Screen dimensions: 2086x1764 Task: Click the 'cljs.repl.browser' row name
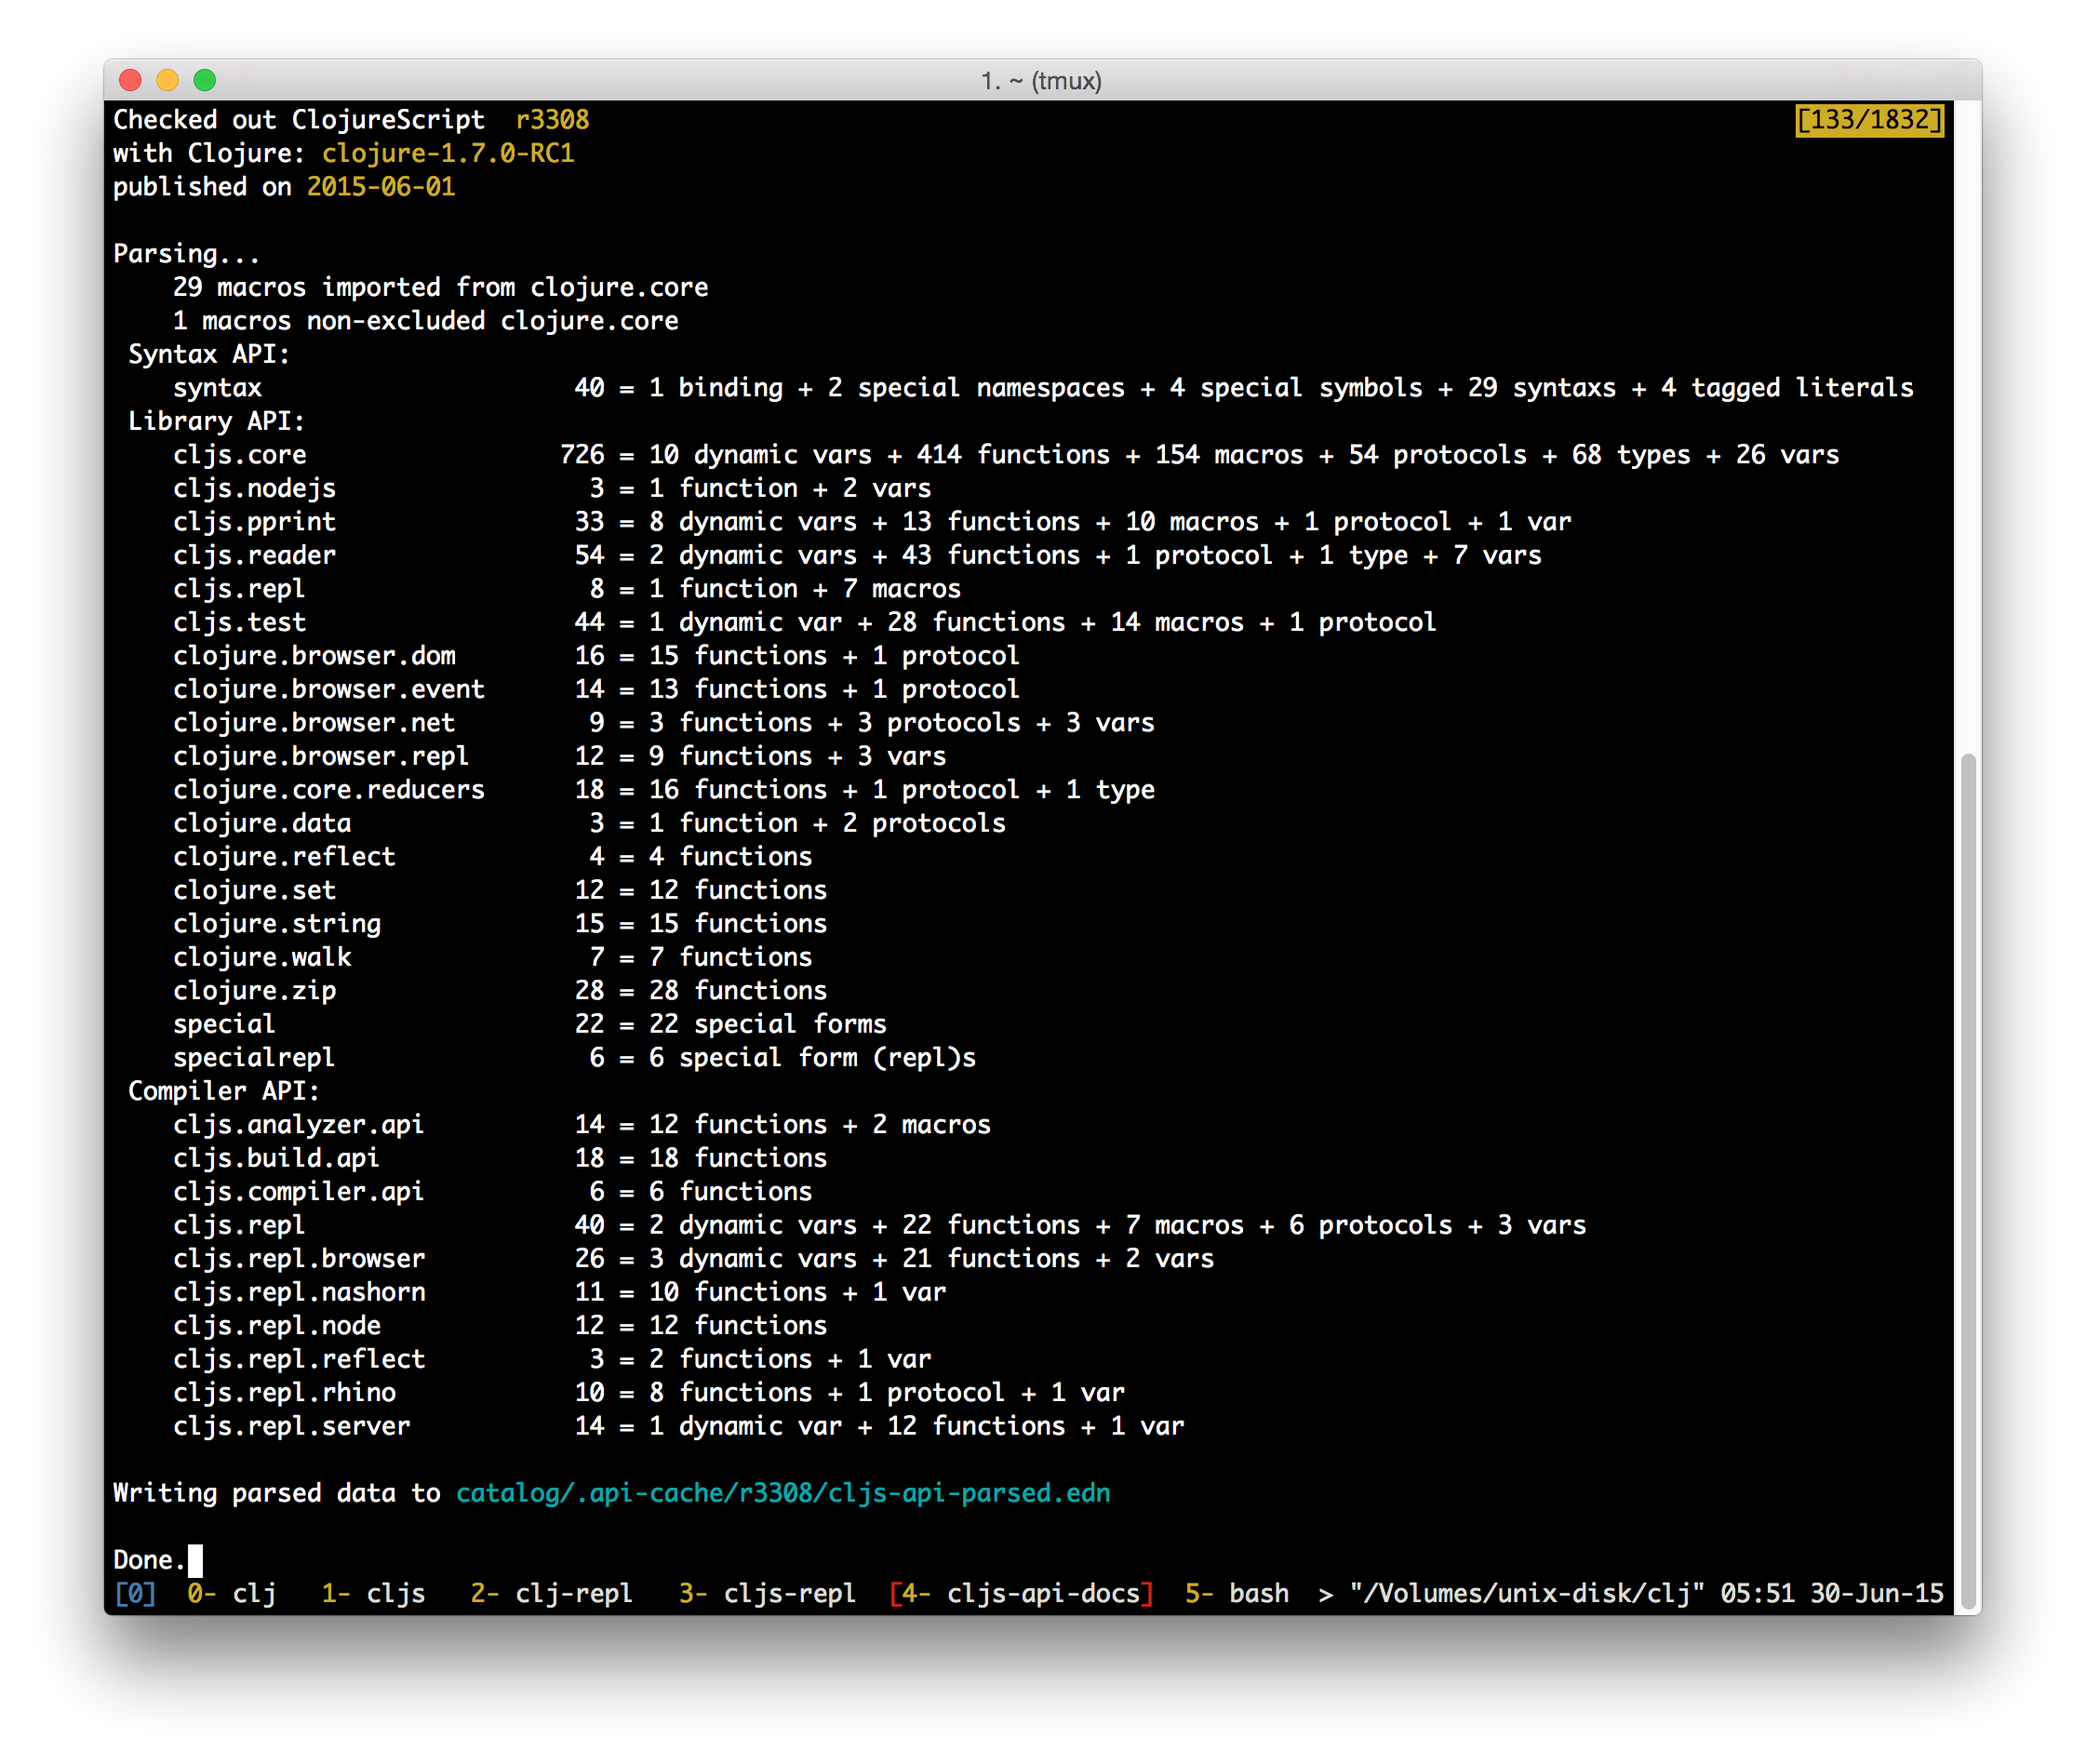point(299,1259)
